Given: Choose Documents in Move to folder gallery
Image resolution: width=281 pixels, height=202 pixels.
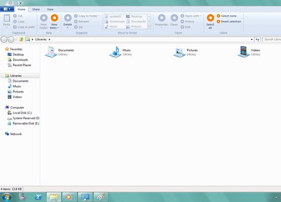Looking at the screenshot, I should [x=136, y=21].
